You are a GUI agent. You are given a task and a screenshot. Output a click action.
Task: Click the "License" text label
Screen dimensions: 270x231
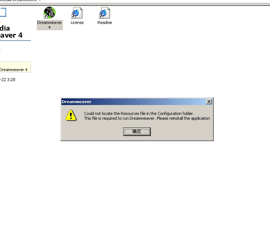(x=77, y=22)
